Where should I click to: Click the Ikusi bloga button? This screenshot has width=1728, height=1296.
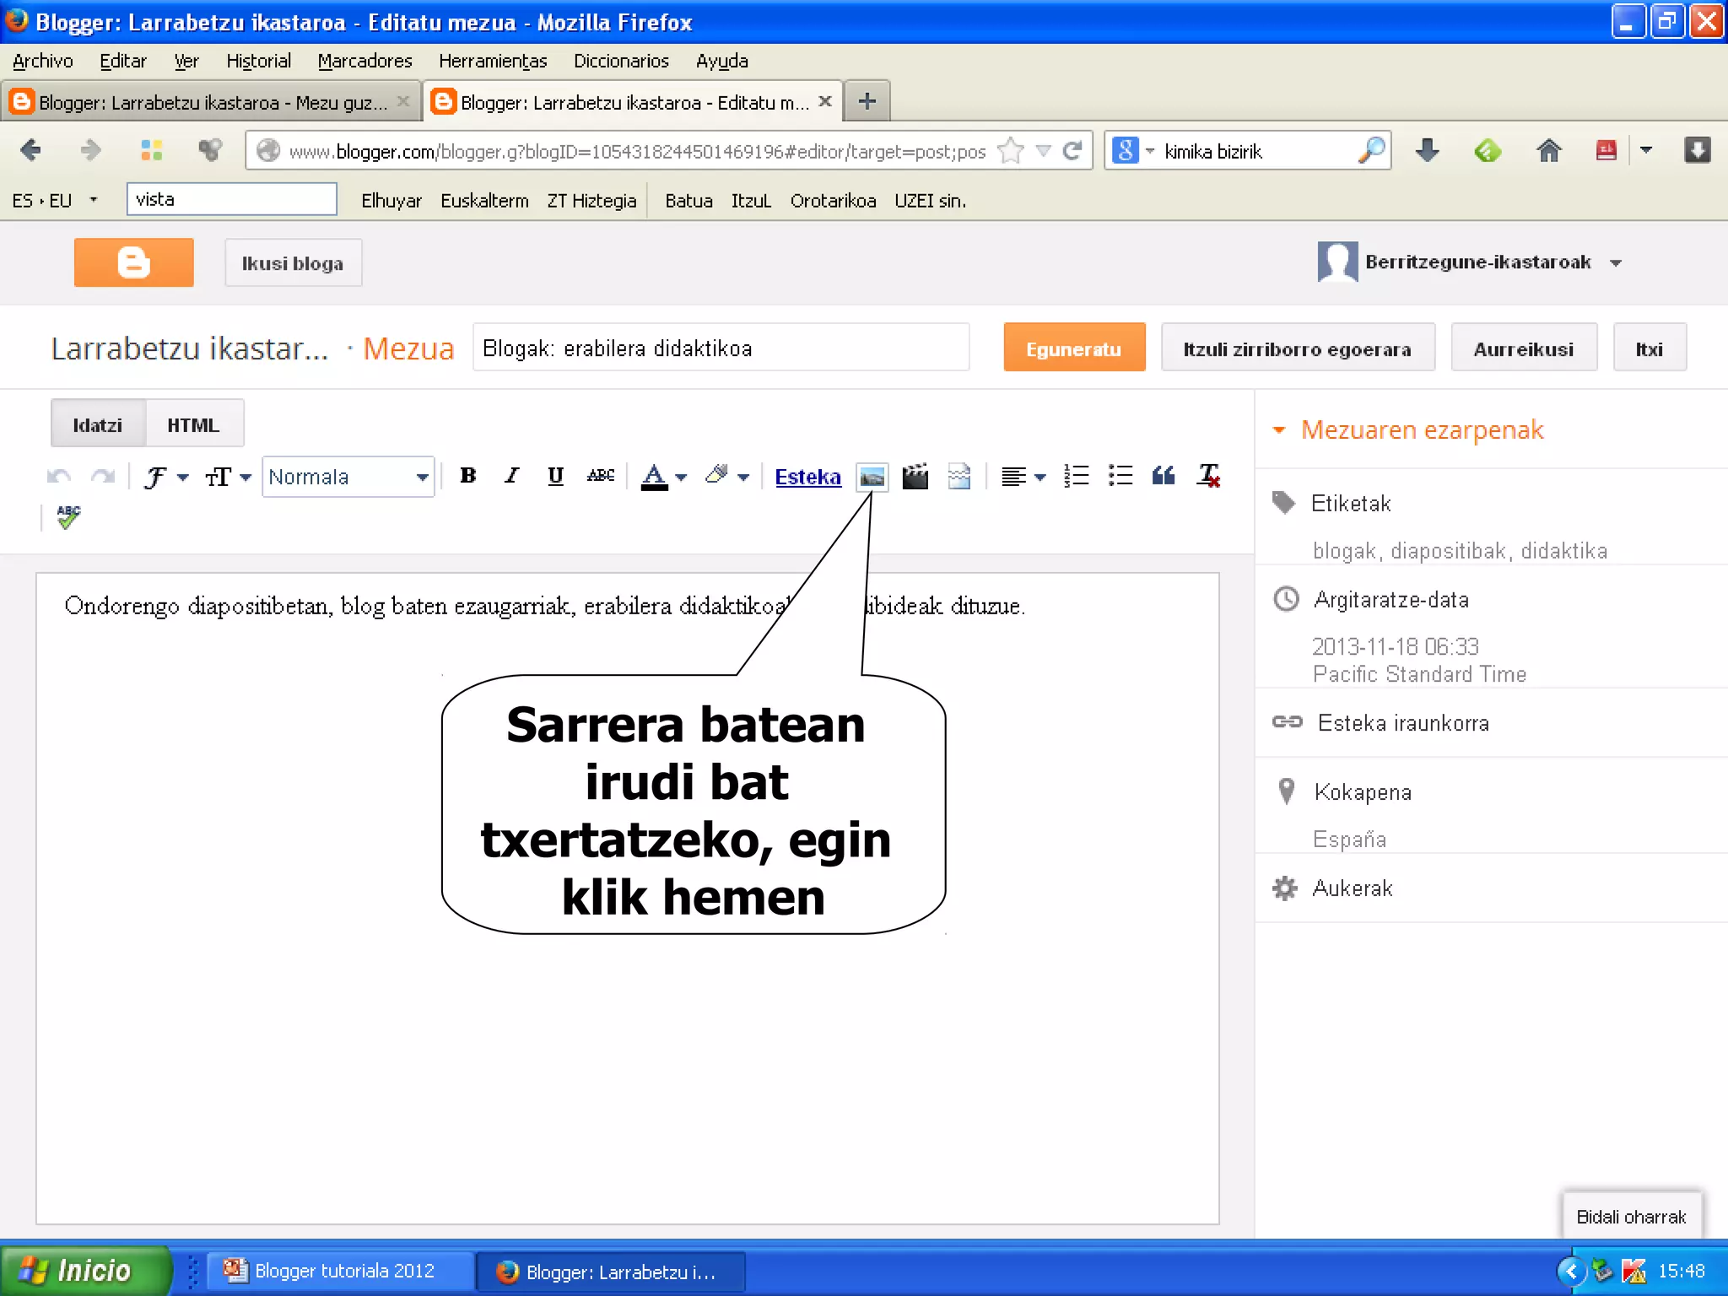click(292, 263)
